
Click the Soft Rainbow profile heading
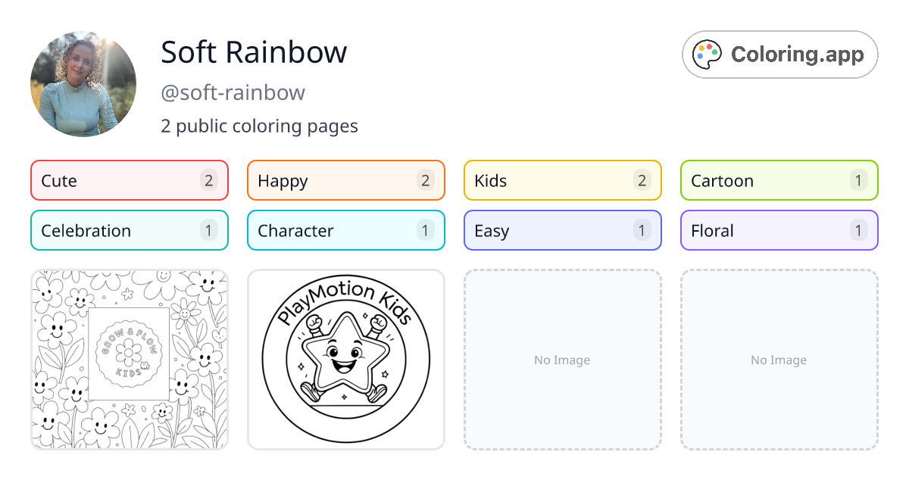pos(254,53)
